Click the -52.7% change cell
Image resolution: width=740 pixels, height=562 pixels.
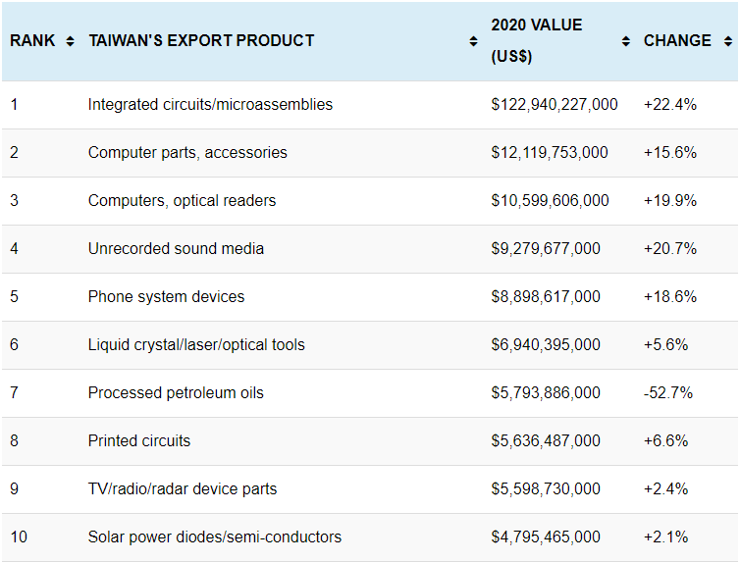(x=667, y=392)
